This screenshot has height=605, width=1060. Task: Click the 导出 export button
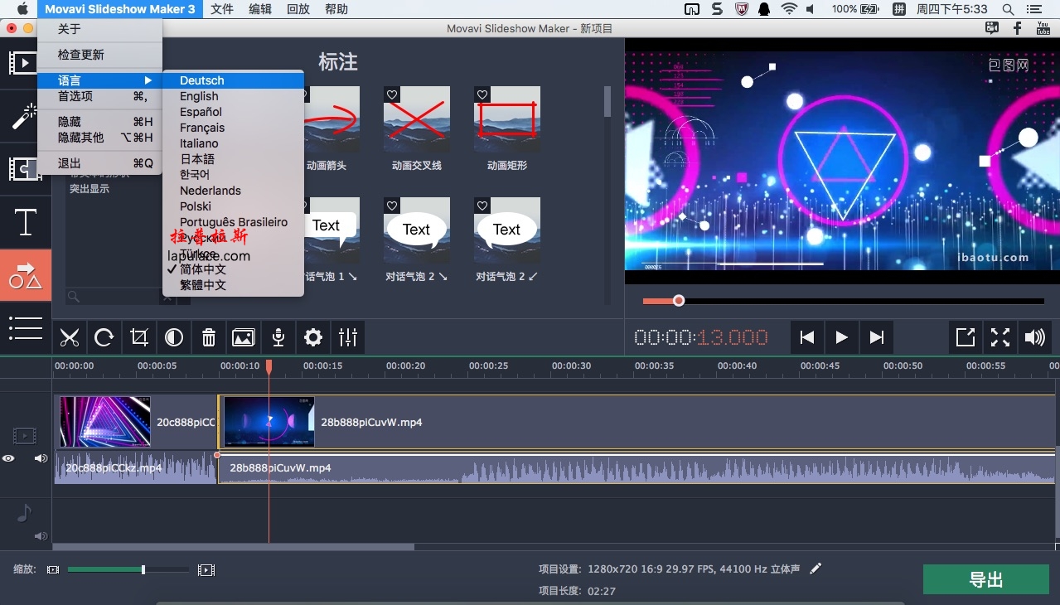coord(986,579)
